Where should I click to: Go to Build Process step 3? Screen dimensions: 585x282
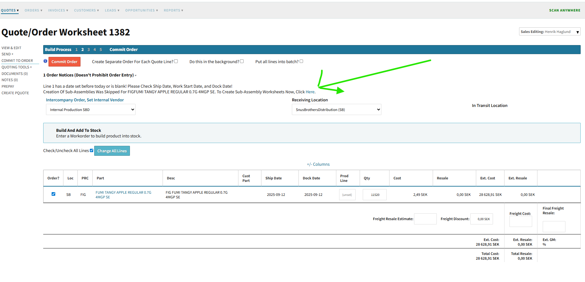pyautogui.click(x=89, y=50)
